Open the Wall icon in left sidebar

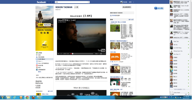[x=37, y=53]
